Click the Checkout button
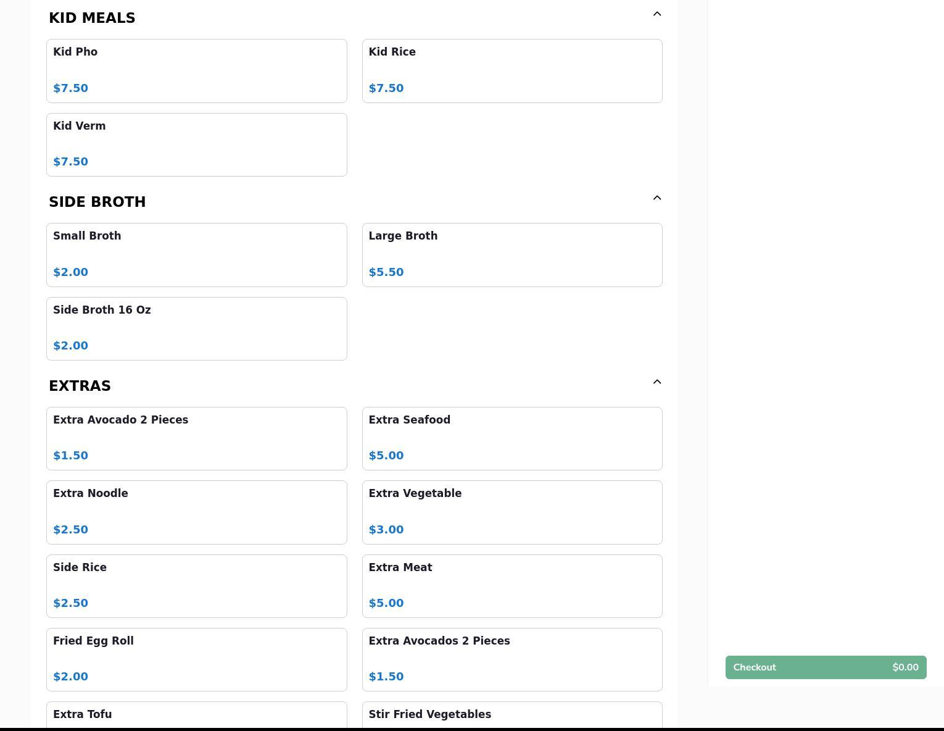The height and width of the screenshot is (731, 944). click(x=825, y=667)
